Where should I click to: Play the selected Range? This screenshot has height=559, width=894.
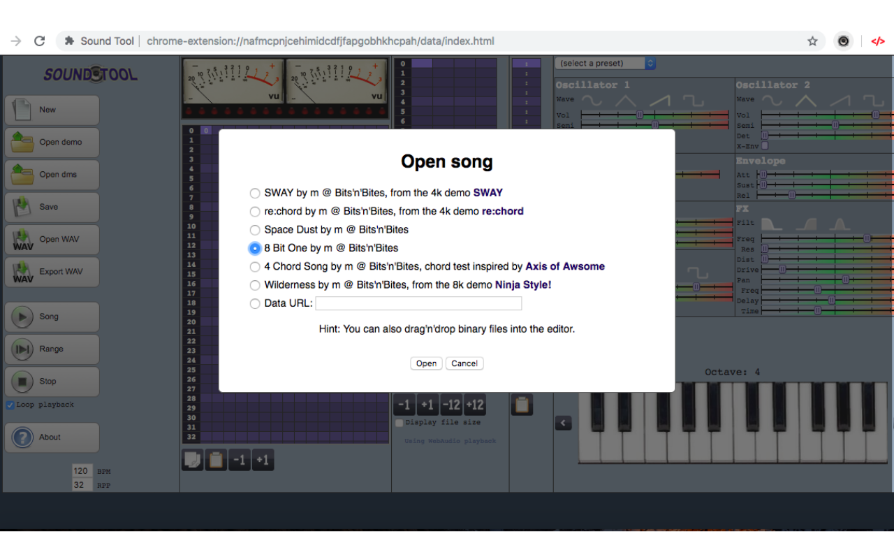[x=52, y=349]
